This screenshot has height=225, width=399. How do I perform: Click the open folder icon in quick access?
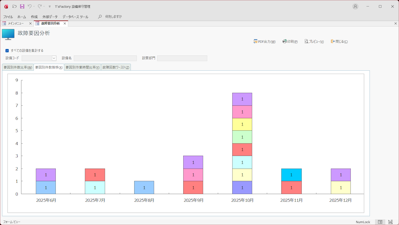click(14, 7)
